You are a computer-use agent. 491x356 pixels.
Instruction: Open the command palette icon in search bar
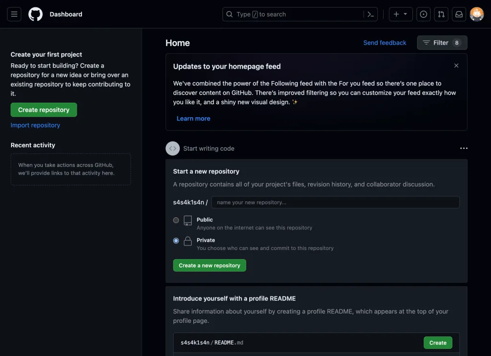tap(371, 14)
